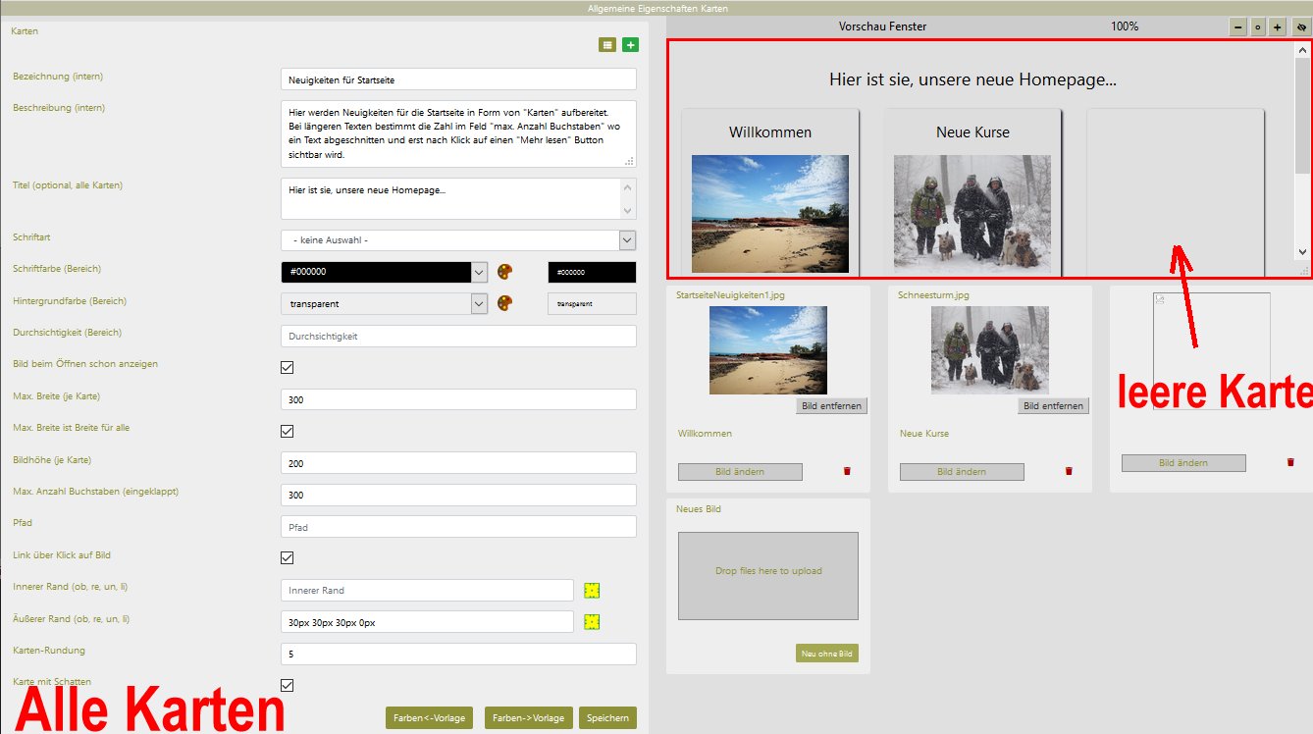Hide the preview with crossed-eye icon
1313x734 pixels.
[x=1301, y=27]
